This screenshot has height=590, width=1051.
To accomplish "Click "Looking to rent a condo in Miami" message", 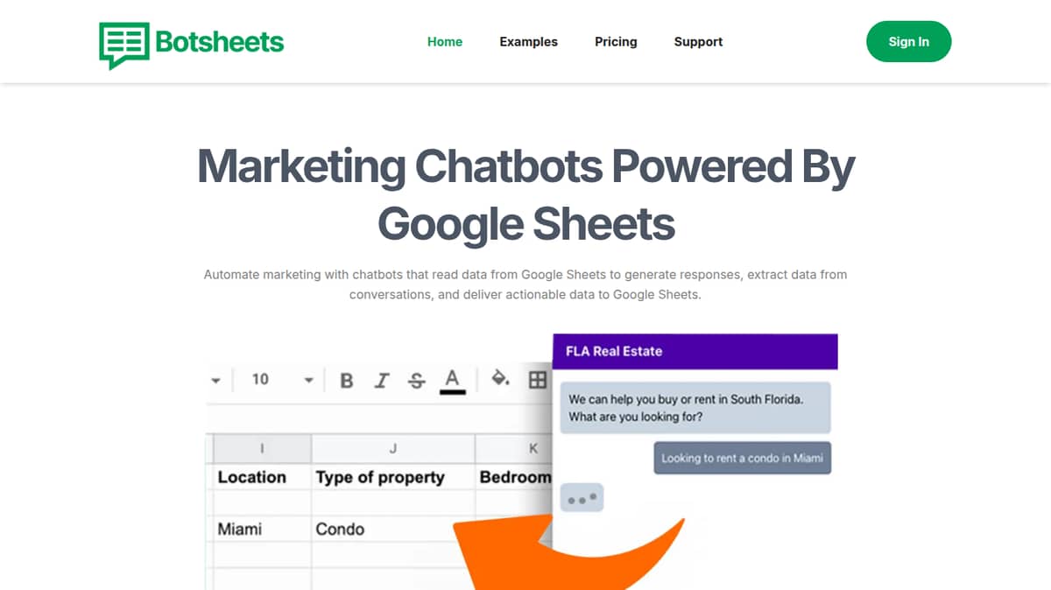I will 742,458.
